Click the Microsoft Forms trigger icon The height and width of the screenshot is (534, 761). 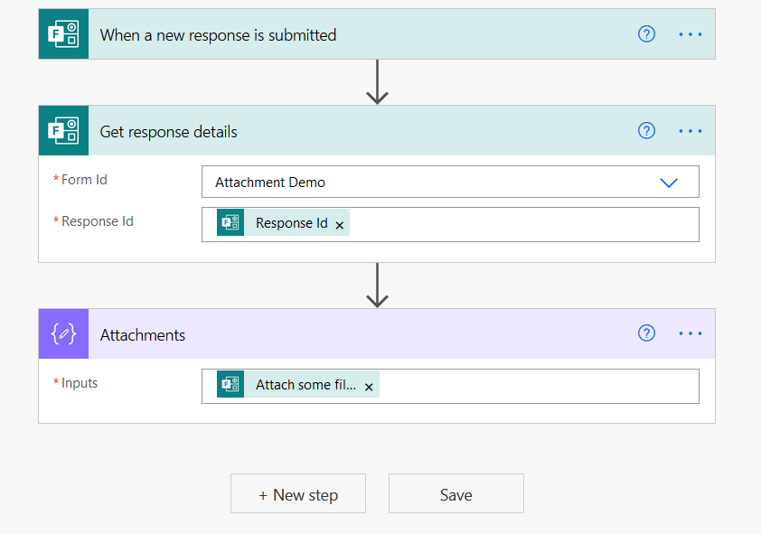click(62, 33)
